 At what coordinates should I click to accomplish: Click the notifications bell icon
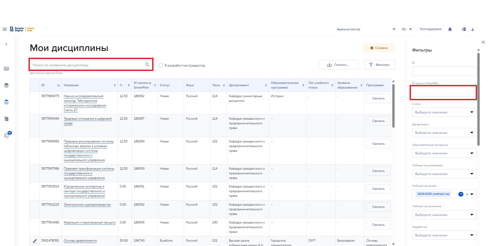tap(450, 29)
